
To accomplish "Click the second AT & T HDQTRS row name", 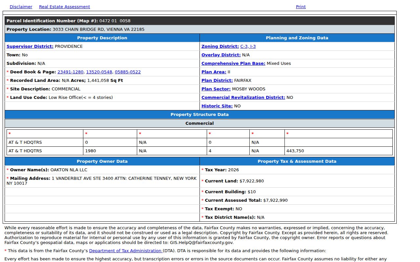I will [x=25, y=151].
